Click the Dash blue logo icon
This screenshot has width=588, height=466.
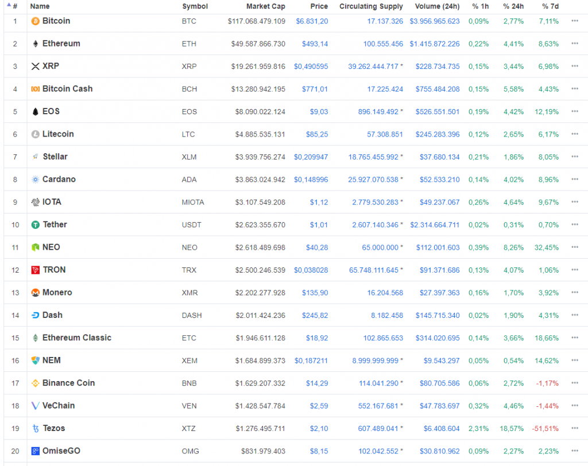pos(35,315)
